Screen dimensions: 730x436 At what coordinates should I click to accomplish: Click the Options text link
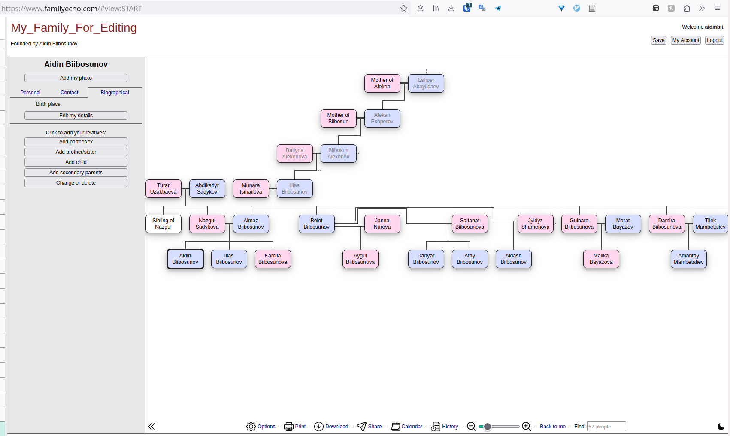pos(267,427)
